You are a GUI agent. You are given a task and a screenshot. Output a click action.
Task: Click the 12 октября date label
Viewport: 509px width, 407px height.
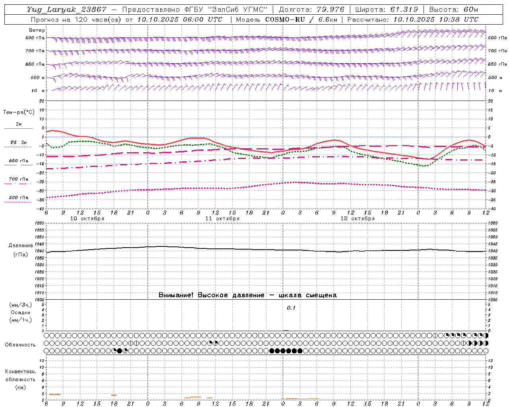[x=357, y=219]
